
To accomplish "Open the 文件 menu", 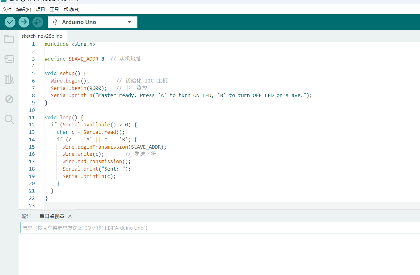I will coord(7,9).
